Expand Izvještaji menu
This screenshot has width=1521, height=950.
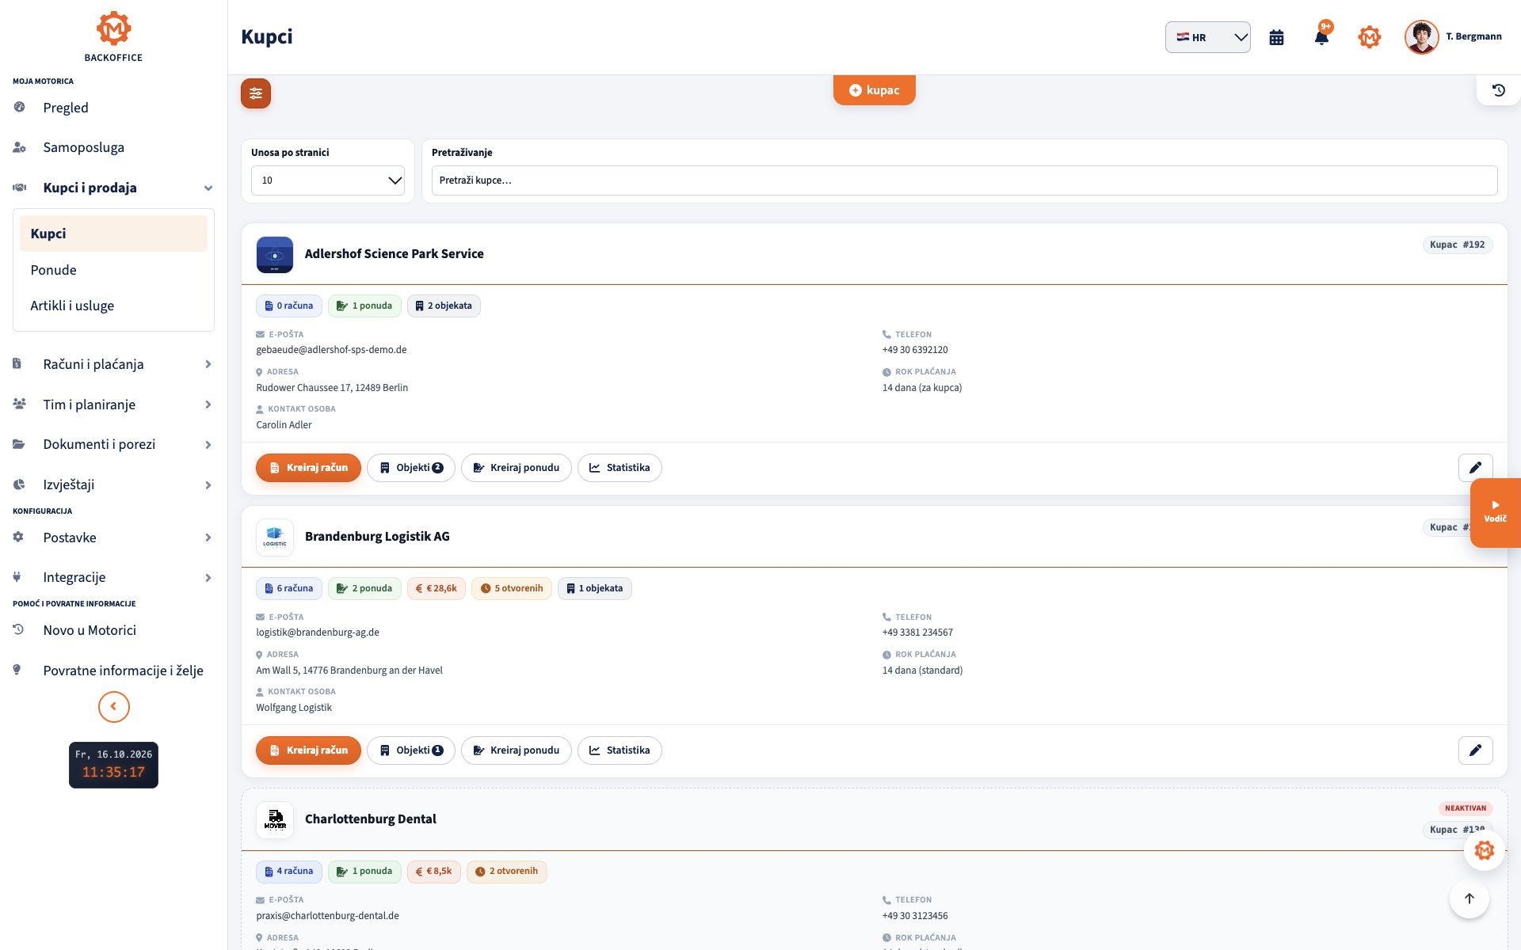[113, 484]
